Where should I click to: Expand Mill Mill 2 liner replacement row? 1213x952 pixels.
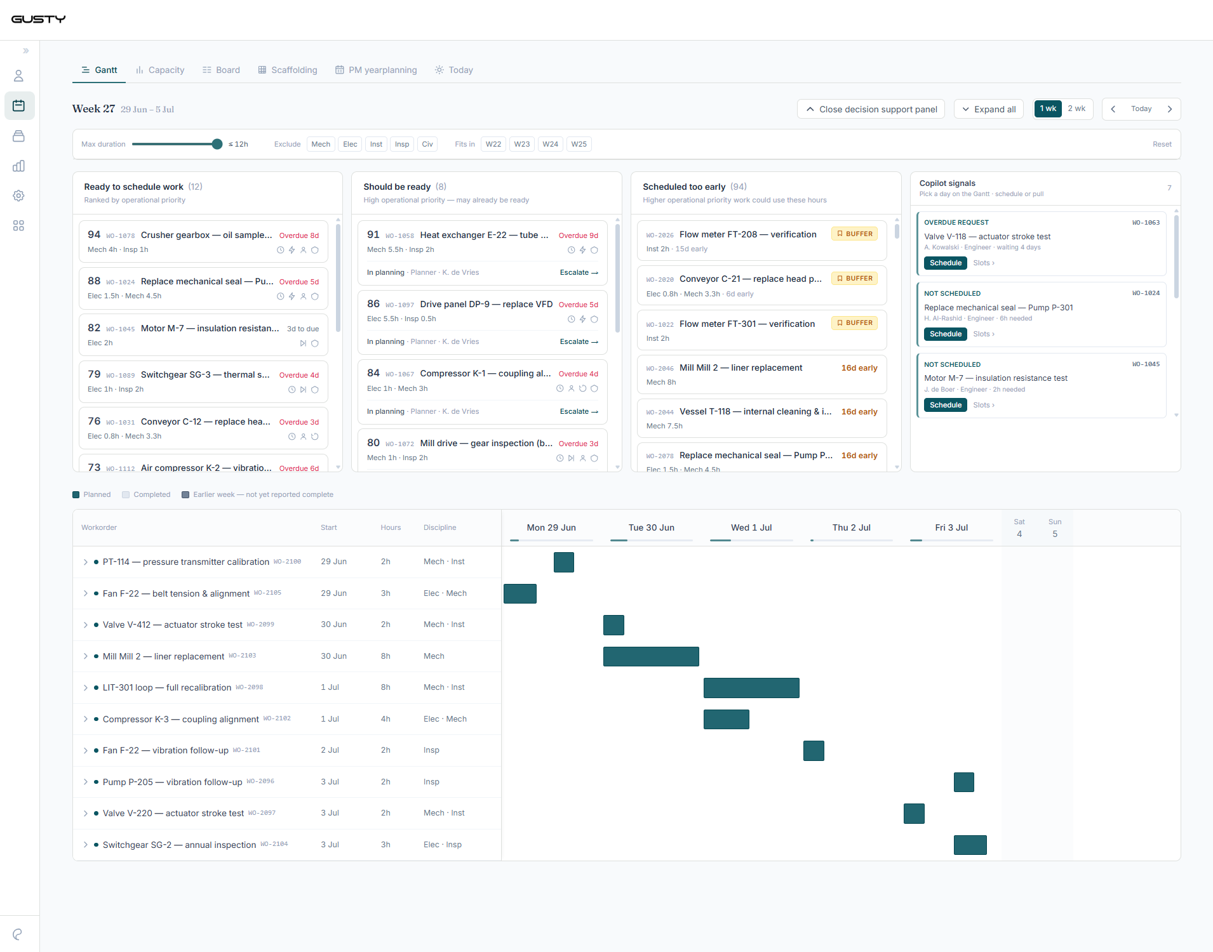click(86, 656)
